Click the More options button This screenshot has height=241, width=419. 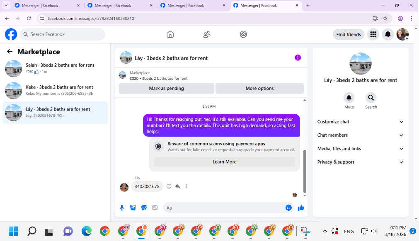259,88
